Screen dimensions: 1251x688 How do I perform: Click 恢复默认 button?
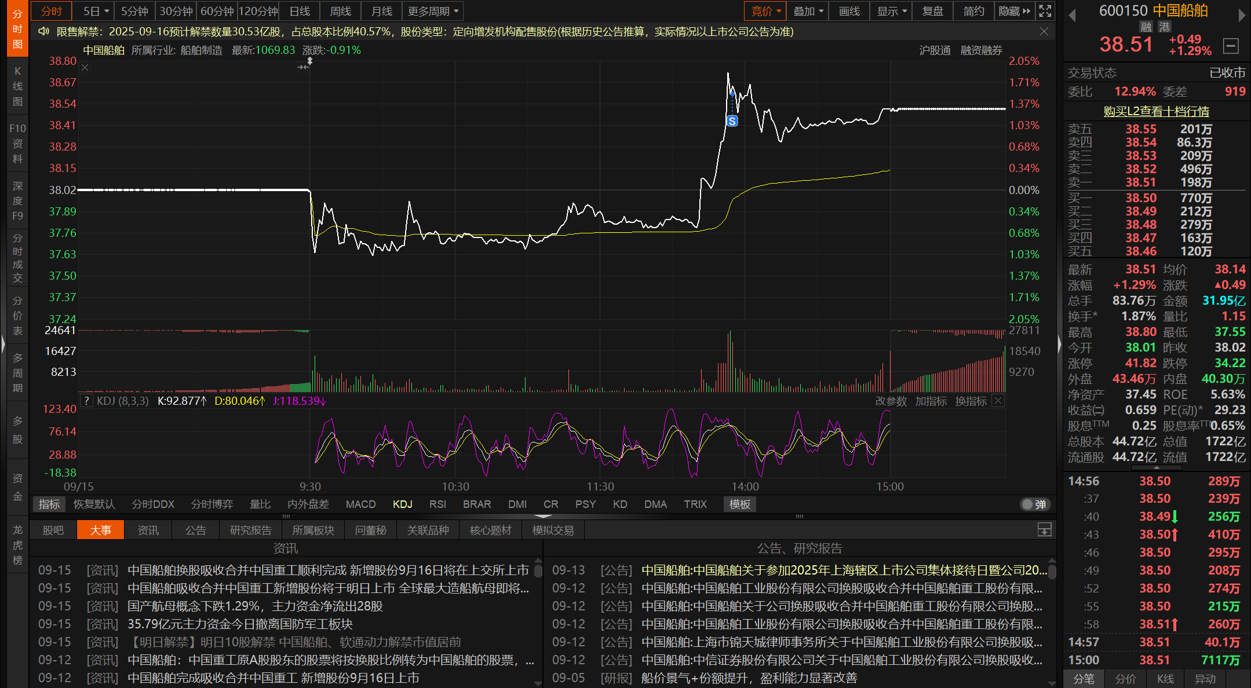pos(94,504)
